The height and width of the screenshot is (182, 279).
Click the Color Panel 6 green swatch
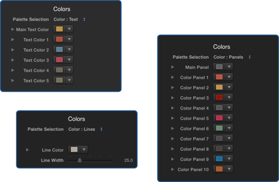click(x=219, y=128)
